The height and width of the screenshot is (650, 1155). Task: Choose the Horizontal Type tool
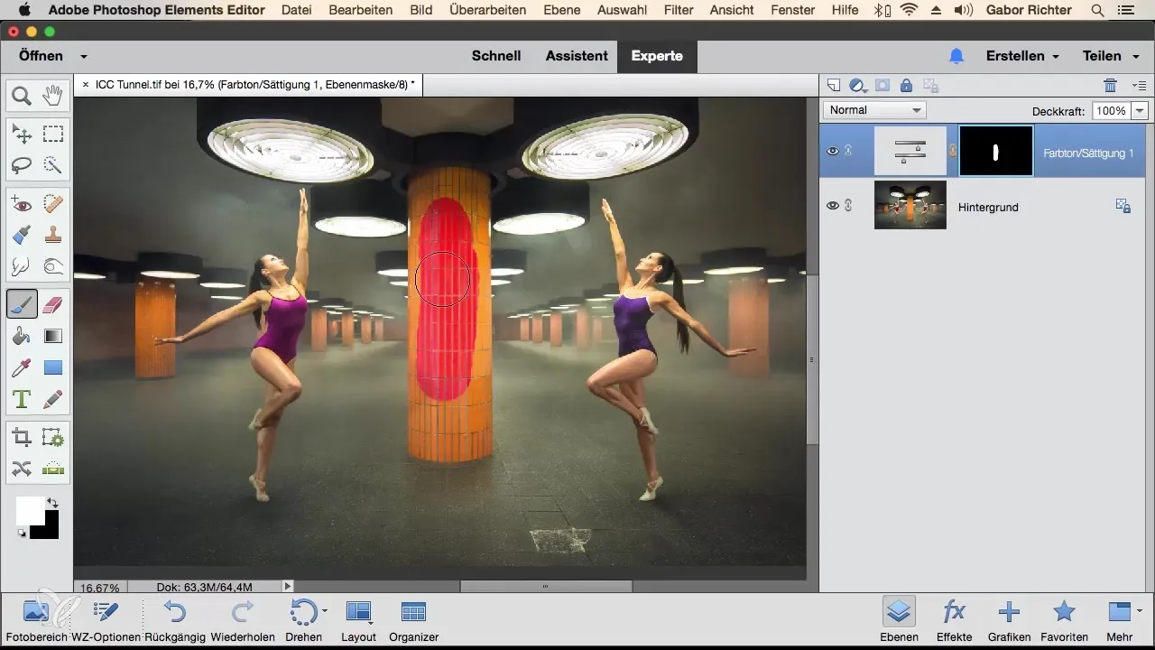click(22, 398)
